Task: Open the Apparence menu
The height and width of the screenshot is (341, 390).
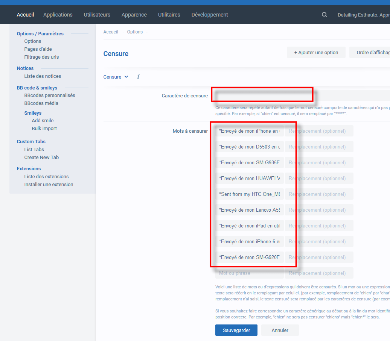Action: point(134,15)
